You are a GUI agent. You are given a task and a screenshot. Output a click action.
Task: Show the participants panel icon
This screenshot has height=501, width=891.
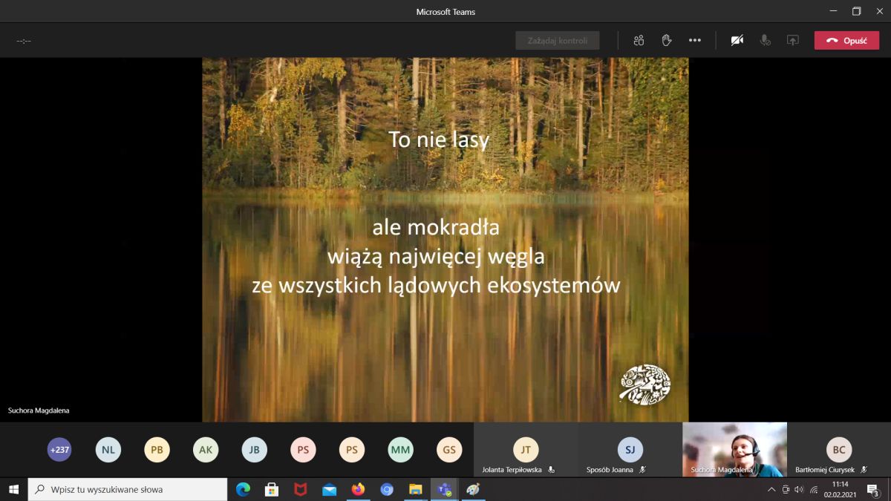point(639,41)
